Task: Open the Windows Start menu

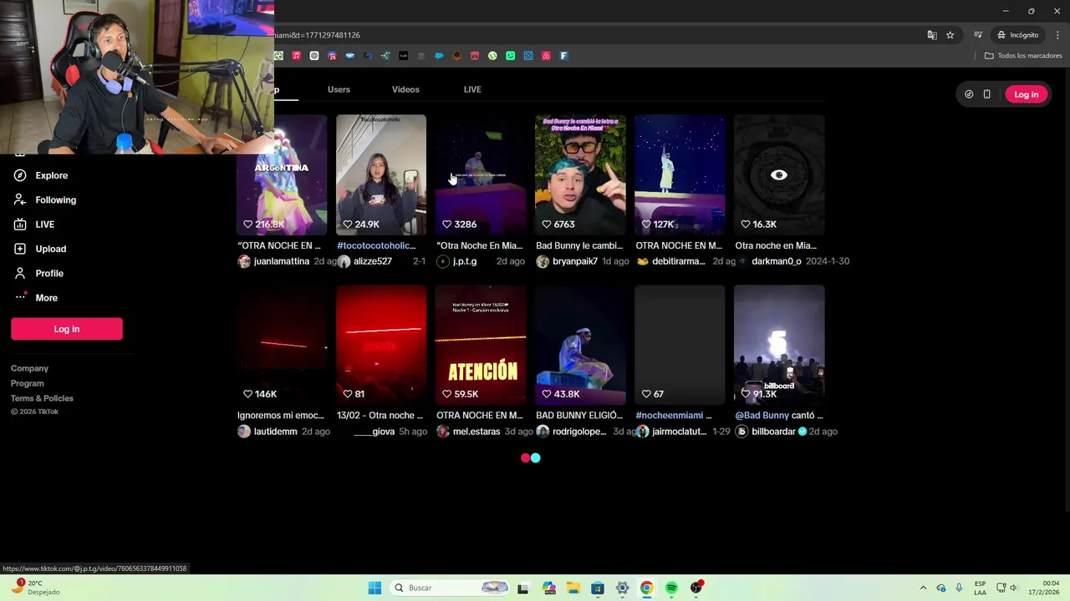Action: 374,588
